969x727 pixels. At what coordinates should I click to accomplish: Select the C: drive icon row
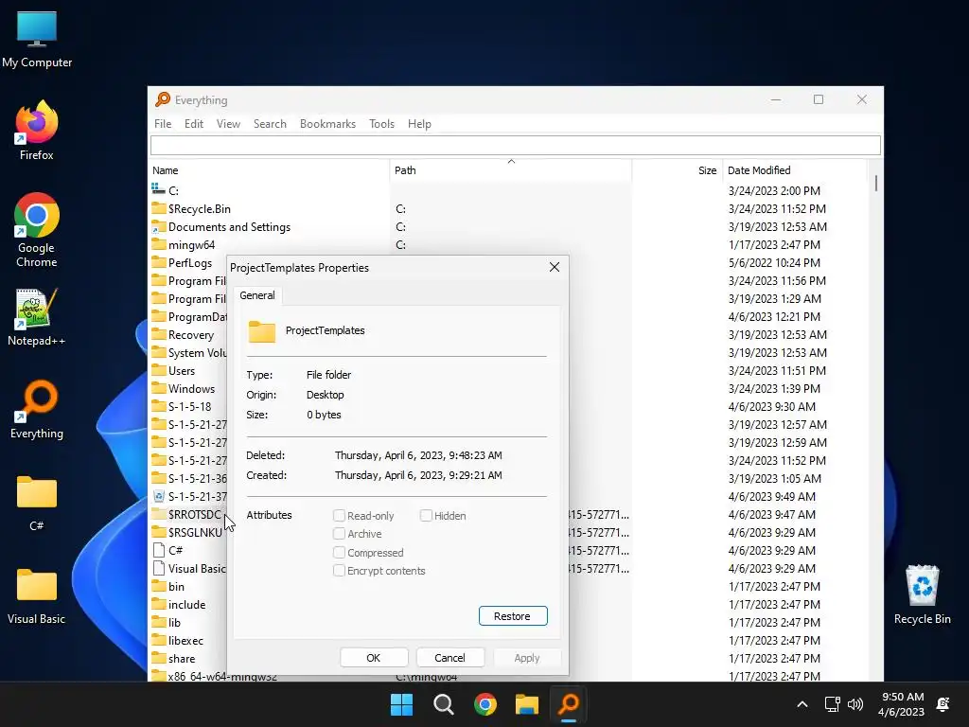pyautogui.click(x=159, y=189)
